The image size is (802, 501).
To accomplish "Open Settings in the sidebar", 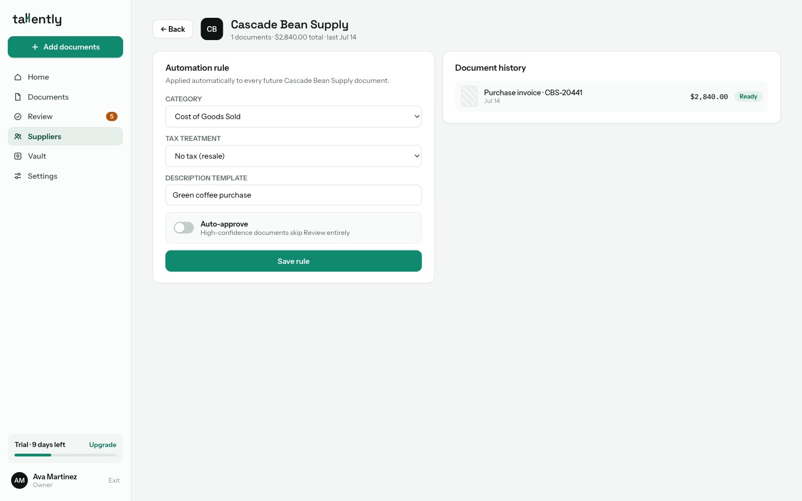I will (65, 176).
